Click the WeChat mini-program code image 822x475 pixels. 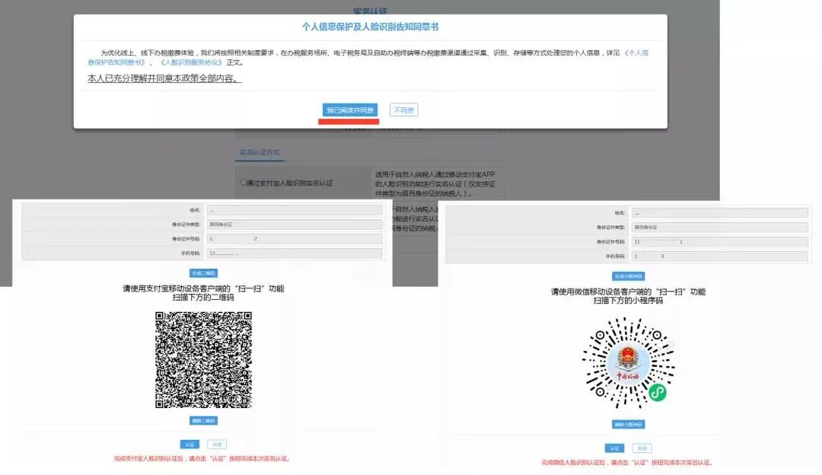pyautogui.click(x=628, y=363)
